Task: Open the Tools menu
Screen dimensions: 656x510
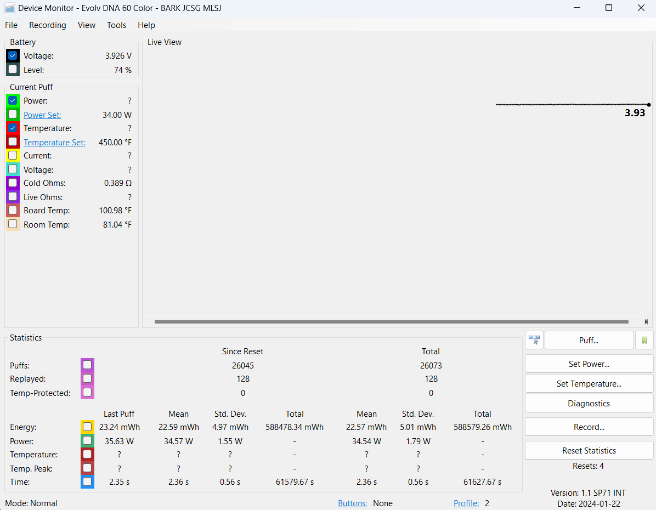Action: click(116, 25)
